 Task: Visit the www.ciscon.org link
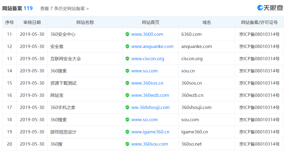148,59
